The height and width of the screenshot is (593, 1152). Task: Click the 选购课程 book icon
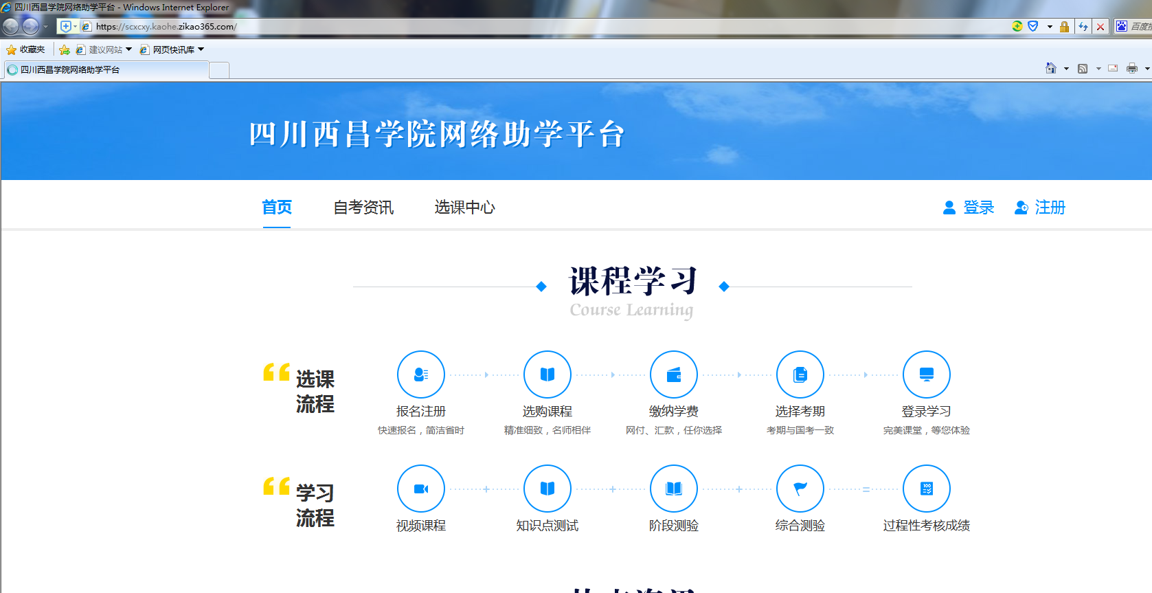(x=547, y=374)
